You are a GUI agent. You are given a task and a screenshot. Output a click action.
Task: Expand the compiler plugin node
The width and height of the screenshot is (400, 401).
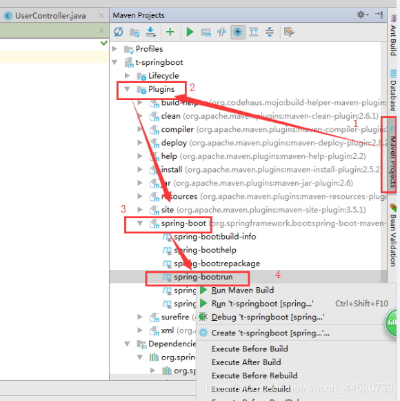click(140, 129)
